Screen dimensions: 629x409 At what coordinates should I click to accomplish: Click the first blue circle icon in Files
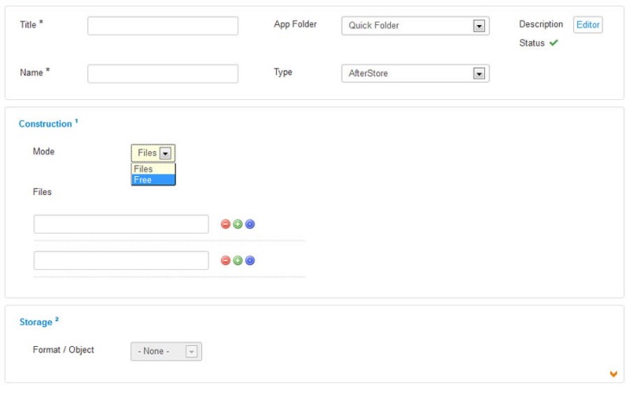click(x=250, y=224)
